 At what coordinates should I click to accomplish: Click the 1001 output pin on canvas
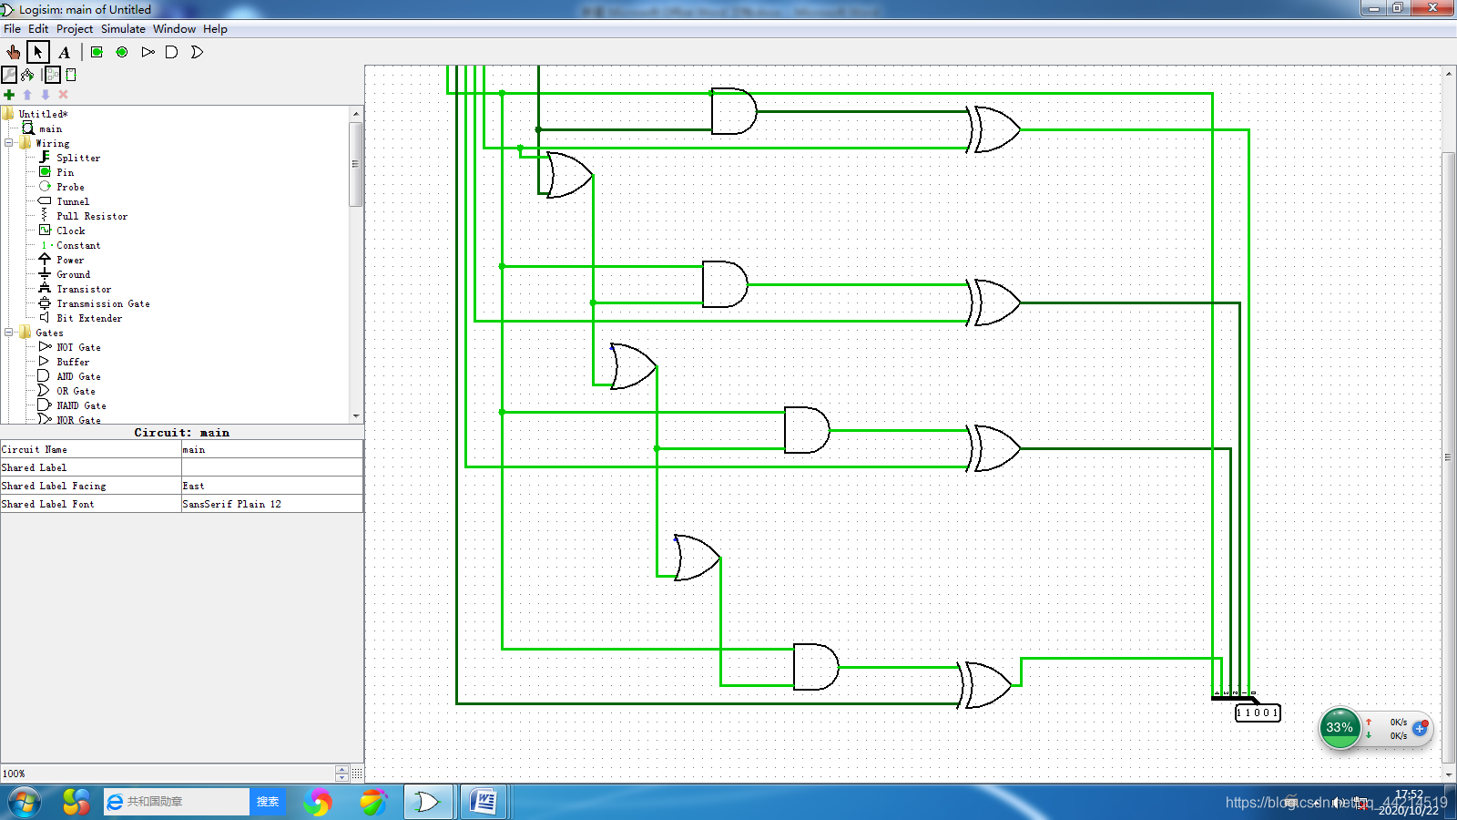point(1258,712)
